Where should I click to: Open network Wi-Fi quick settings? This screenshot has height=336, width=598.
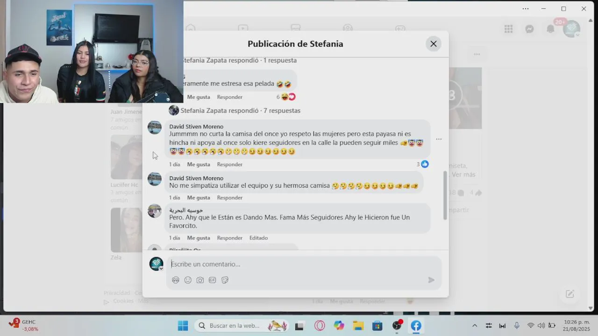[531, 326]
